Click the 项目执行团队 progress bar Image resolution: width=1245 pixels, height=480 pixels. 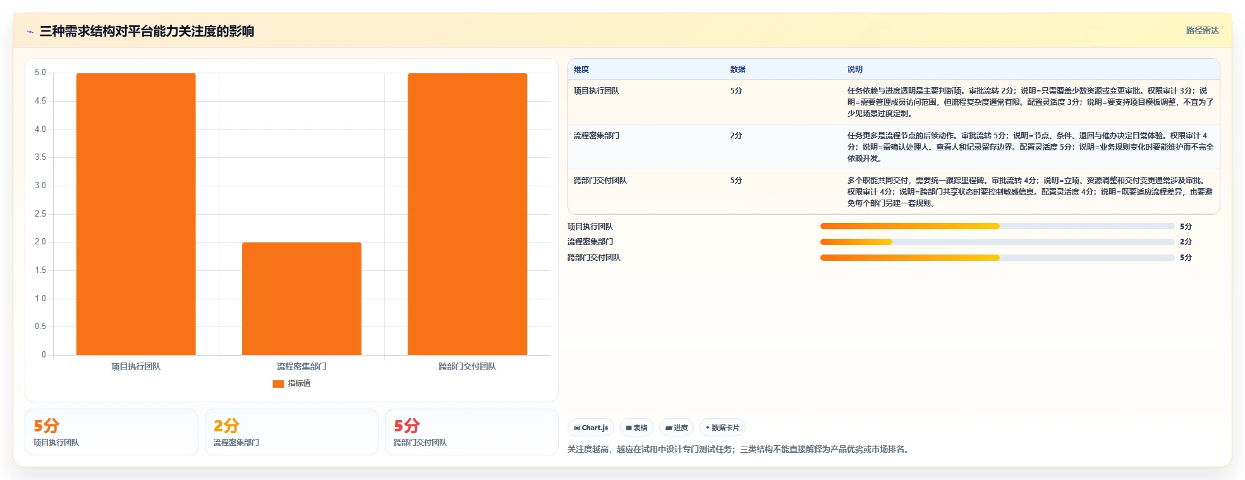pyautogui.click(x=997, y=226)
